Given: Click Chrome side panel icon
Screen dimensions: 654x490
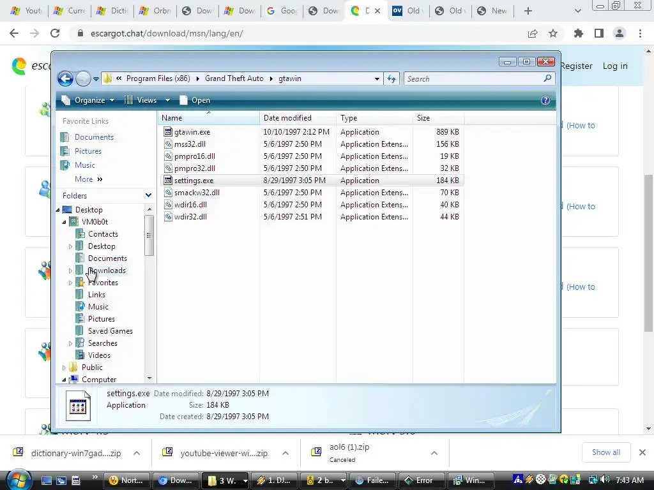Looking at the screenshot, I should point(599,33).
